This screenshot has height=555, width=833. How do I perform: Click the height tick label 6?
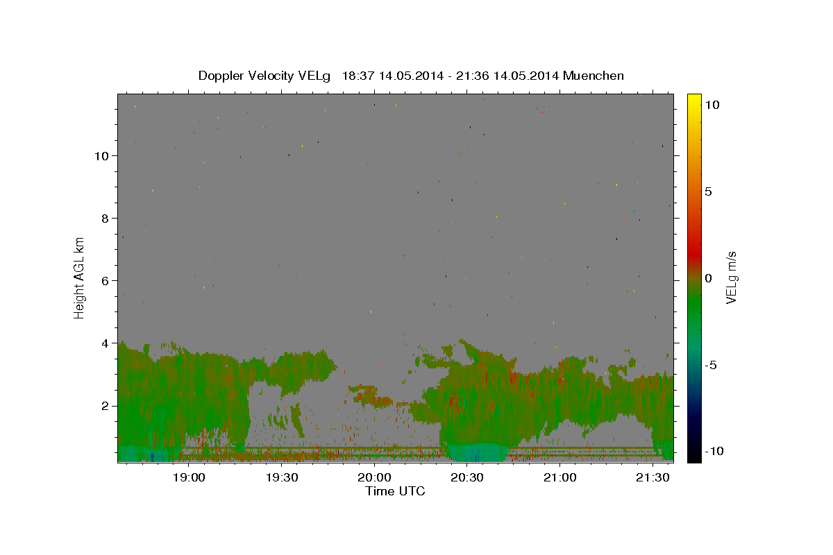[106, 280]
